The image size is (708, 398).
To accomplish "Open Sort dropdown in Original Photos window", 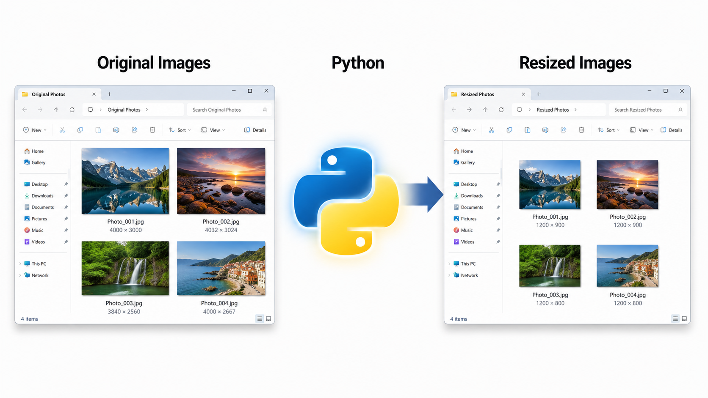I will [180, 130].
